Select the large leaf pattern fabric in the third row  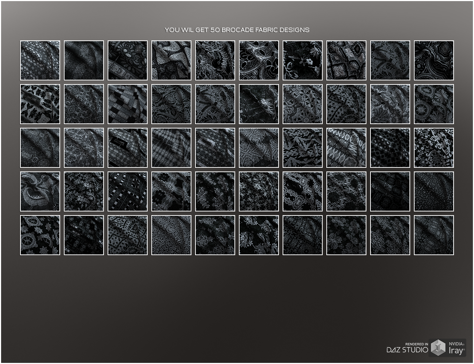pyautogui.click(x=303, y=148)
